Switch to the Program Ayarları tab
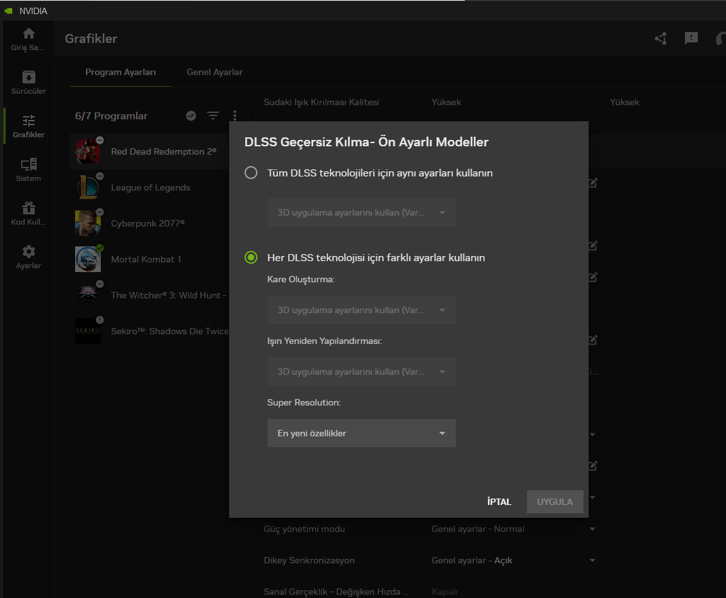 (121, 73)
